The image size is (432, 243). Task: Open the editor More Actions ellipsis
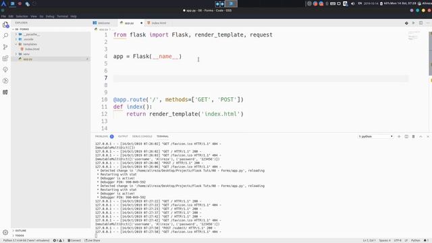pyautogui.click(x=428, y=23)
